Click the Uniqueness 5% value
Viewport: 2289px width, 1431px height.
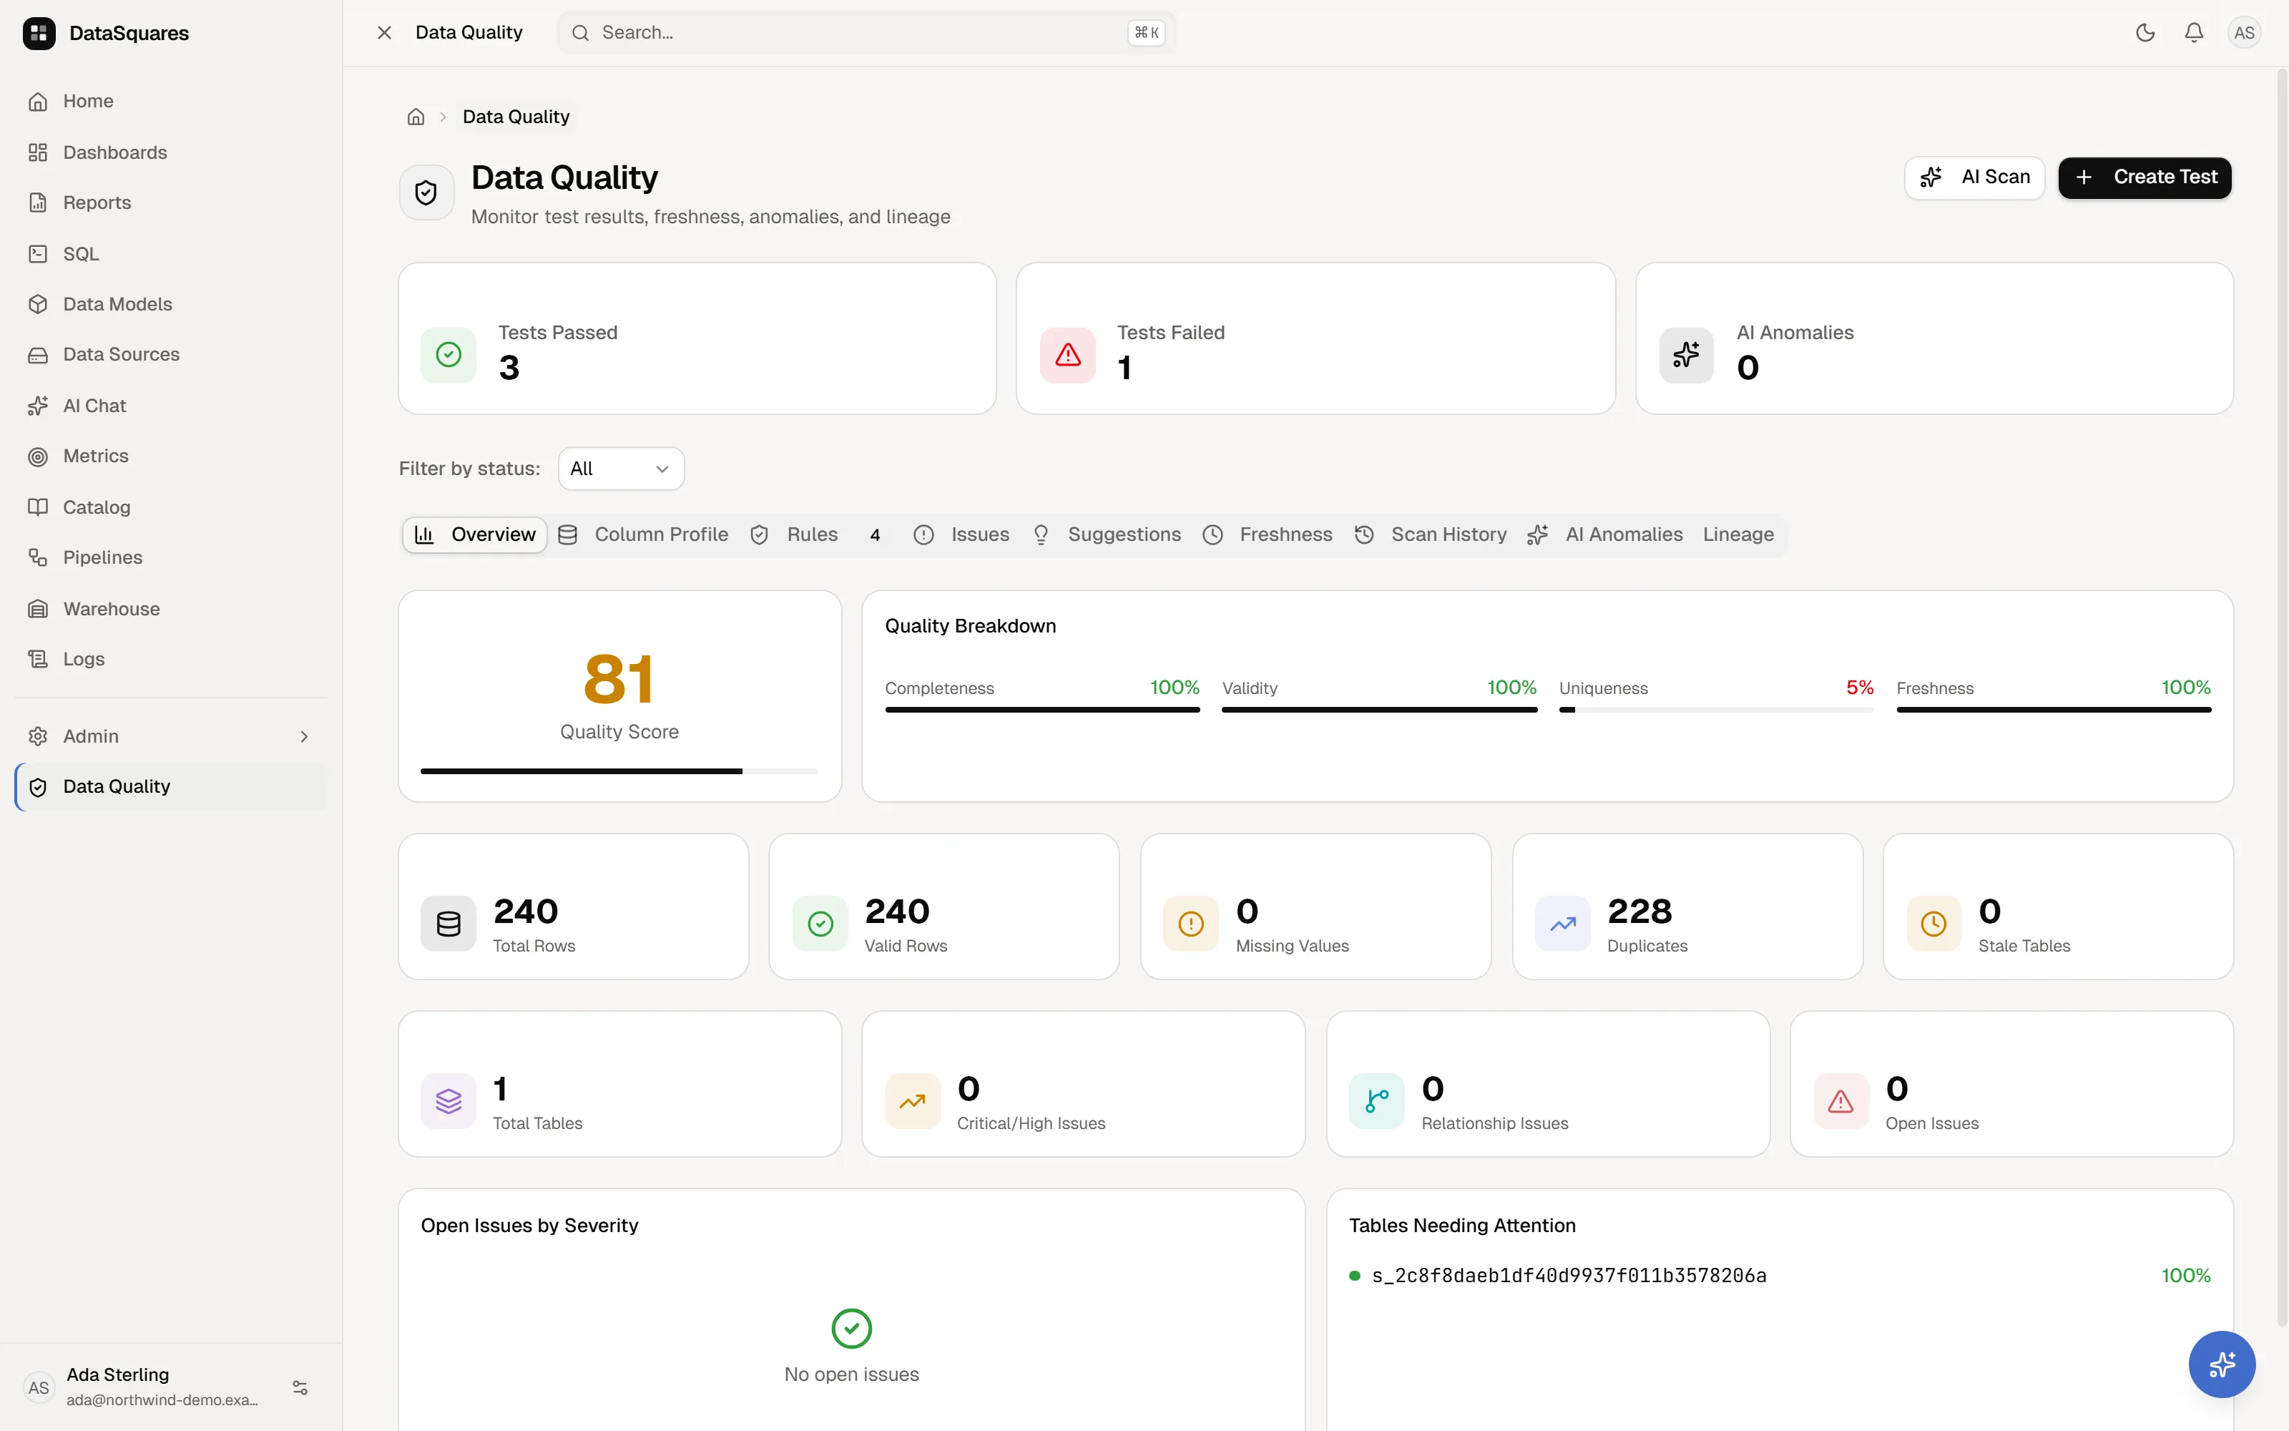[1860, 687]
